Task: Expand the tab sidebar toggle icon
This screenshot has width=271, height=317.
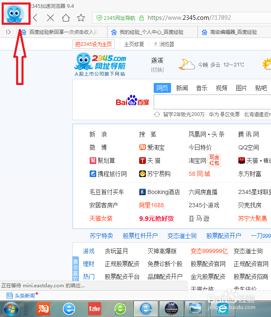Action: (8, 32)
